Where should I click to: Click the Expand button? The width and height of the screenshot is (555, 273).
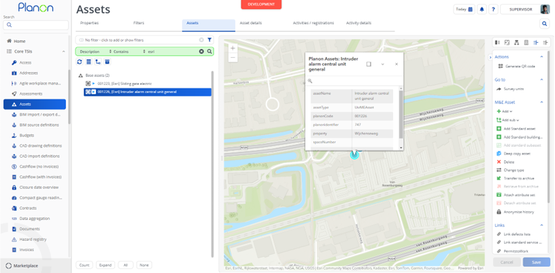[x=105, y=265]
